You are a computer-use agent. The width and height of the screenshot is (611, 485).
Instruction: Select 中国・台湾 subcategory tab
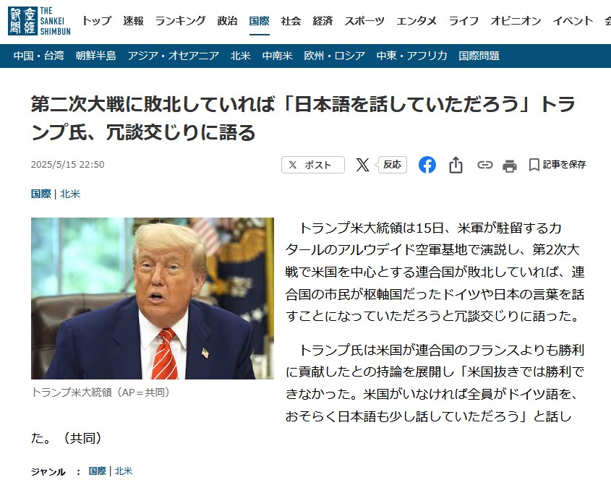point(38,56)
